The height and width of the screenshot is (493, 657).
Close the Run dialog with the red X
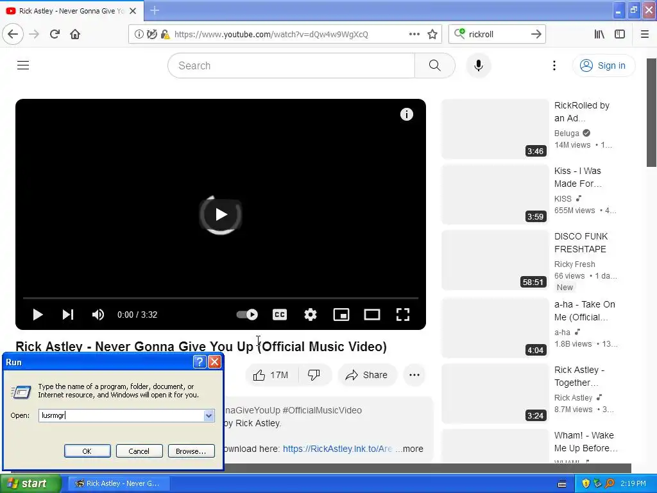coord(214,362)
